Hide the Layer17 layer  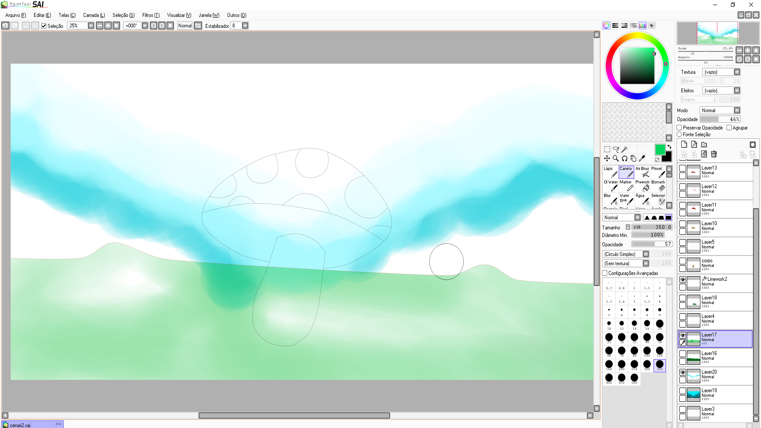683,335
